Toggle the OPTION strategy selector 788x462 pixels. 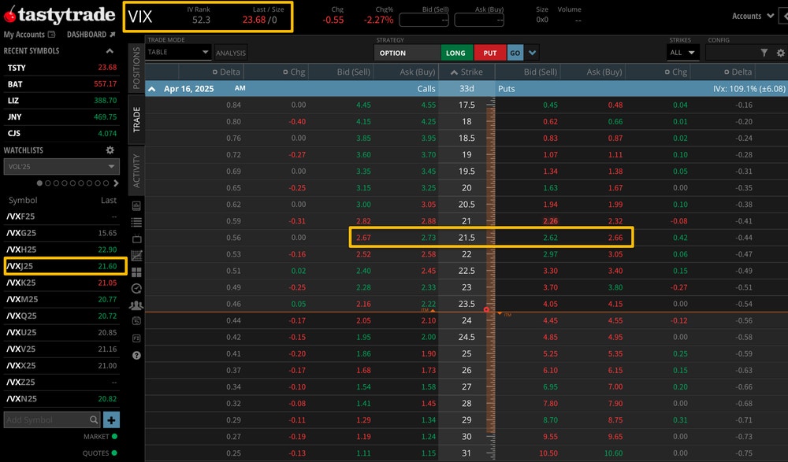pyautogui.click(x=407, y=52)
